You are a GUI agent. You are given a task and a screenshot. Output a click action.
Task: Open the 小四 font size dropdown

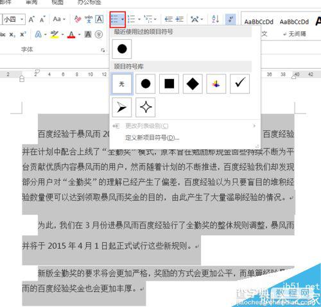coord(22,19)
